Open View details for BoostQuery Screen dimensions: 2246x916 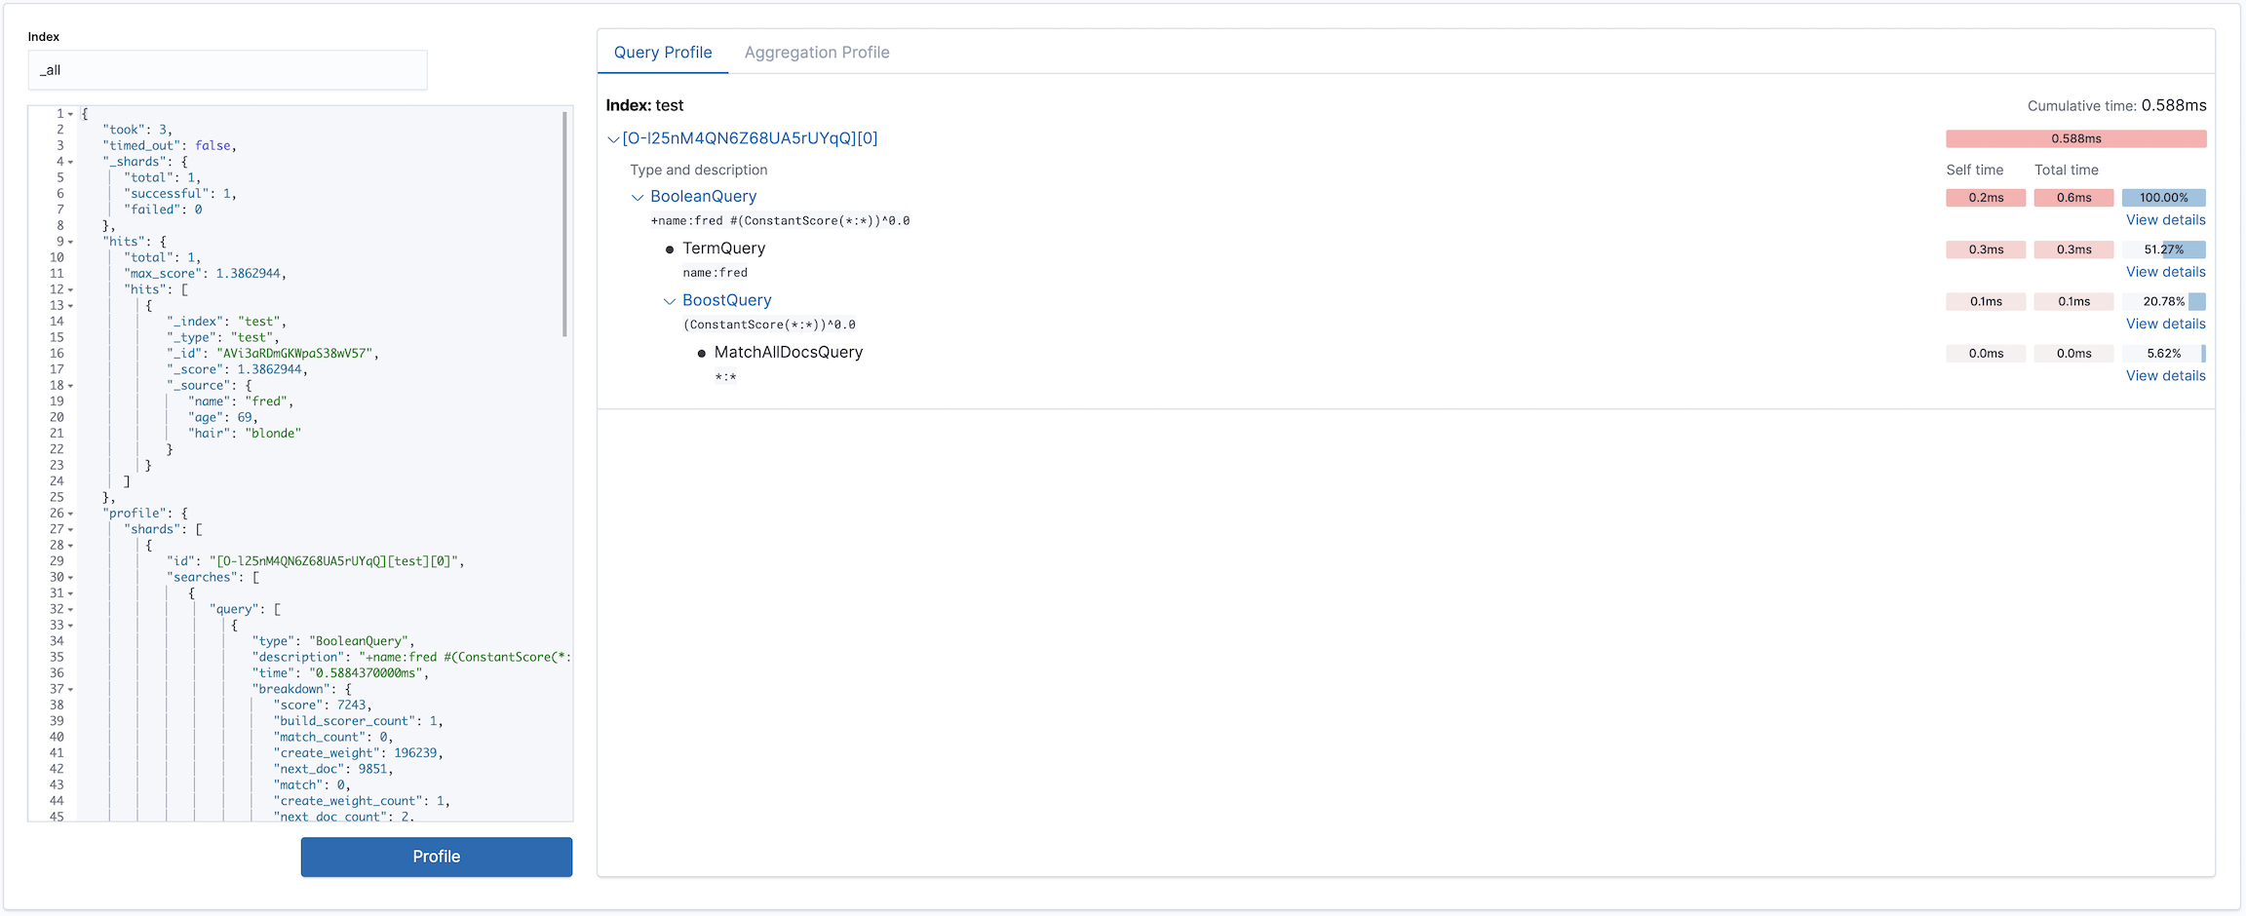pyautogui.click(x=2165, y=324)
